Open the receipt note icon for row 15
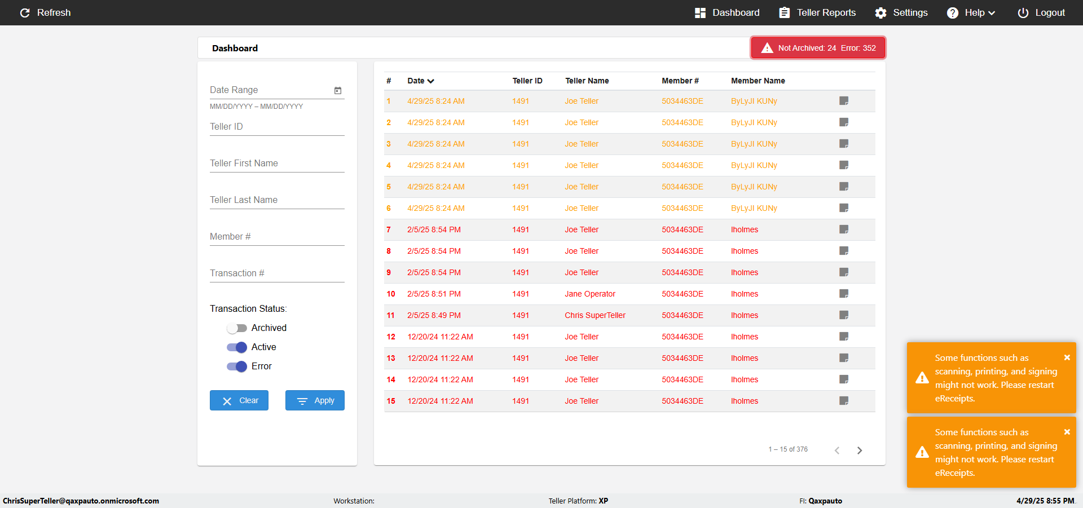1083x508 pixels. (844, 401)
